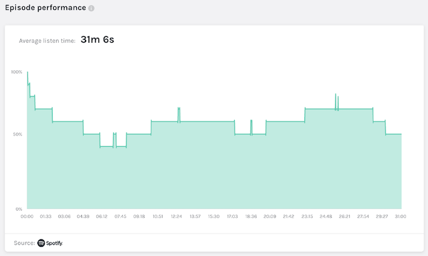The width and height of the screenshot is (428, 256).
Task: Click the 23:15 time axis label
Action: point(307,216)
